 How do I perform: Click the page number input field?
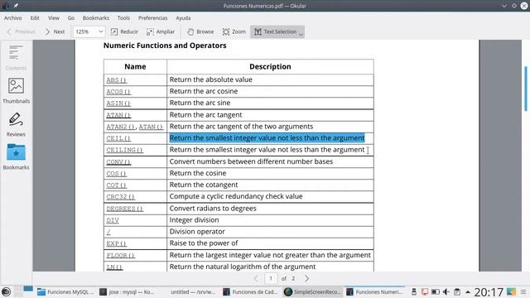click(x=271, y=278)
